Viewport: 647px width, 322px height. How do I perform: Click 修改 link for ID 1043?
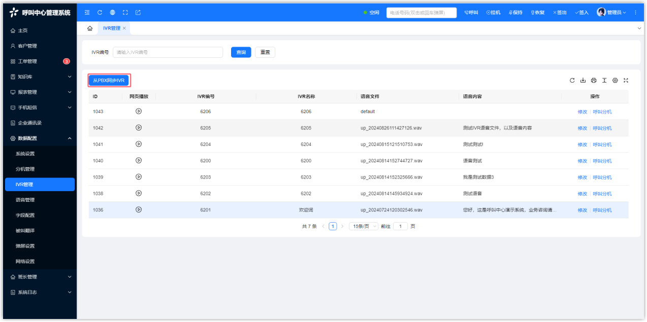coord(582,112)
